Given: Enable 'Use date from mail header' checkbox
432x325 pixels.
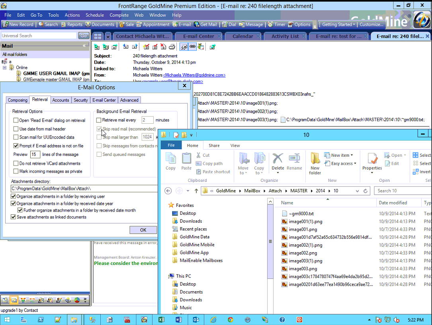Looking at the screenshot, I should click(16, 129).
